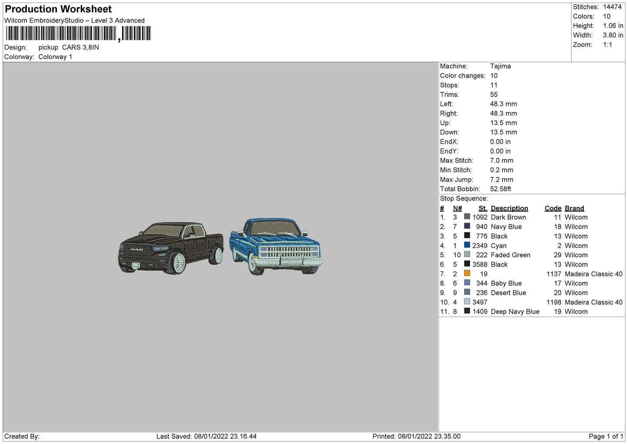Click the Zoom value '1:1'
This screenshot has width=628, height=444.
tap(608, 45)
